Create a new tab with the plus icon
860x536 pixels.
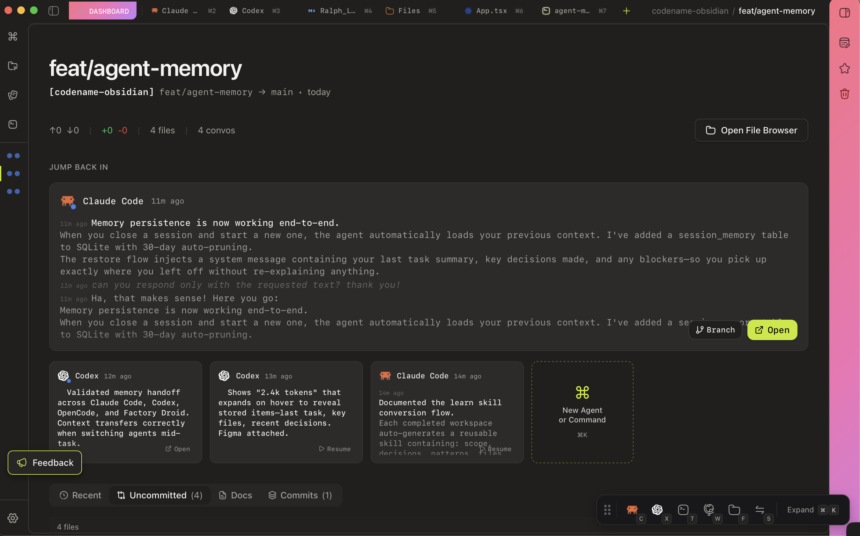[x=626, y=11]
